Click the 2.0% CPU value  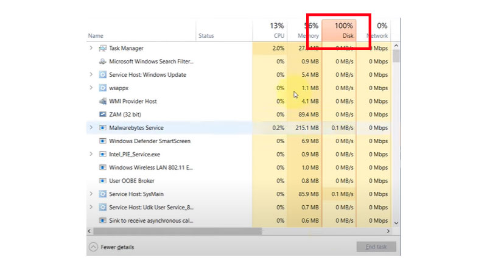click(x=278, y=48)
